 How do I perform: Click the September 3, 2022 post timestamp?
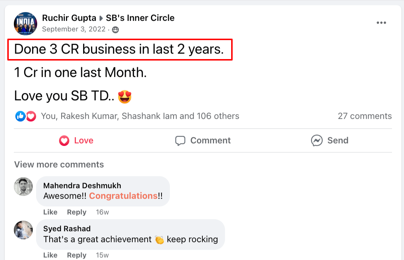74,29
